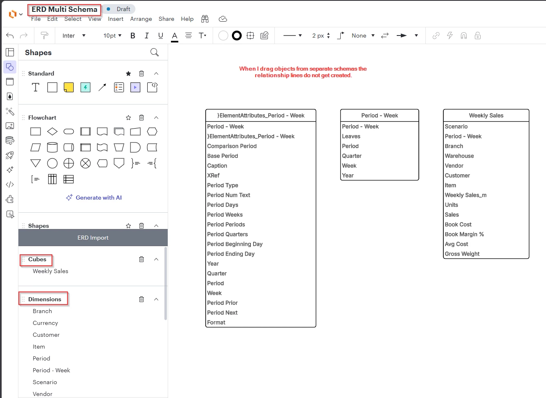Select the diamond decision flowchart shape
The height and width of the screenshot is (398, 546).
point(52,131)
